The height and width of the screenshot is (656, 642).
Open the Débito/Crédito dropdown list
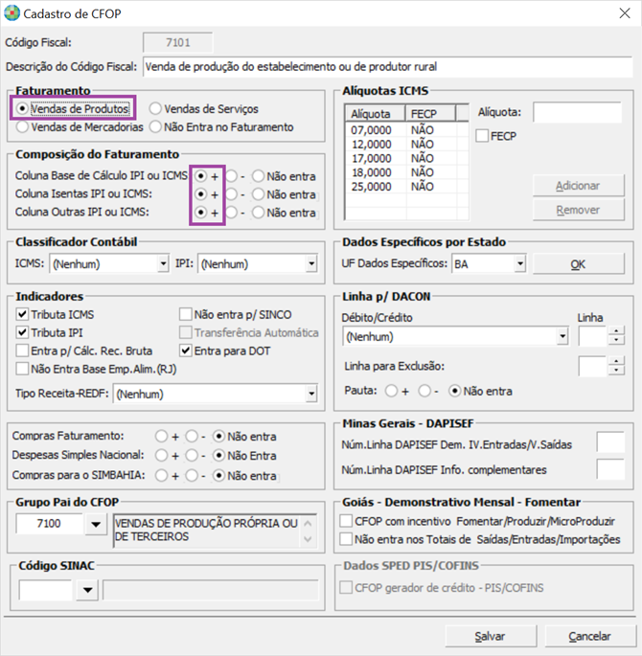tap(561, 337)
